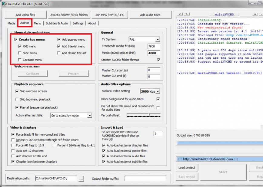Adjust the Vertical offset slider

150,115
